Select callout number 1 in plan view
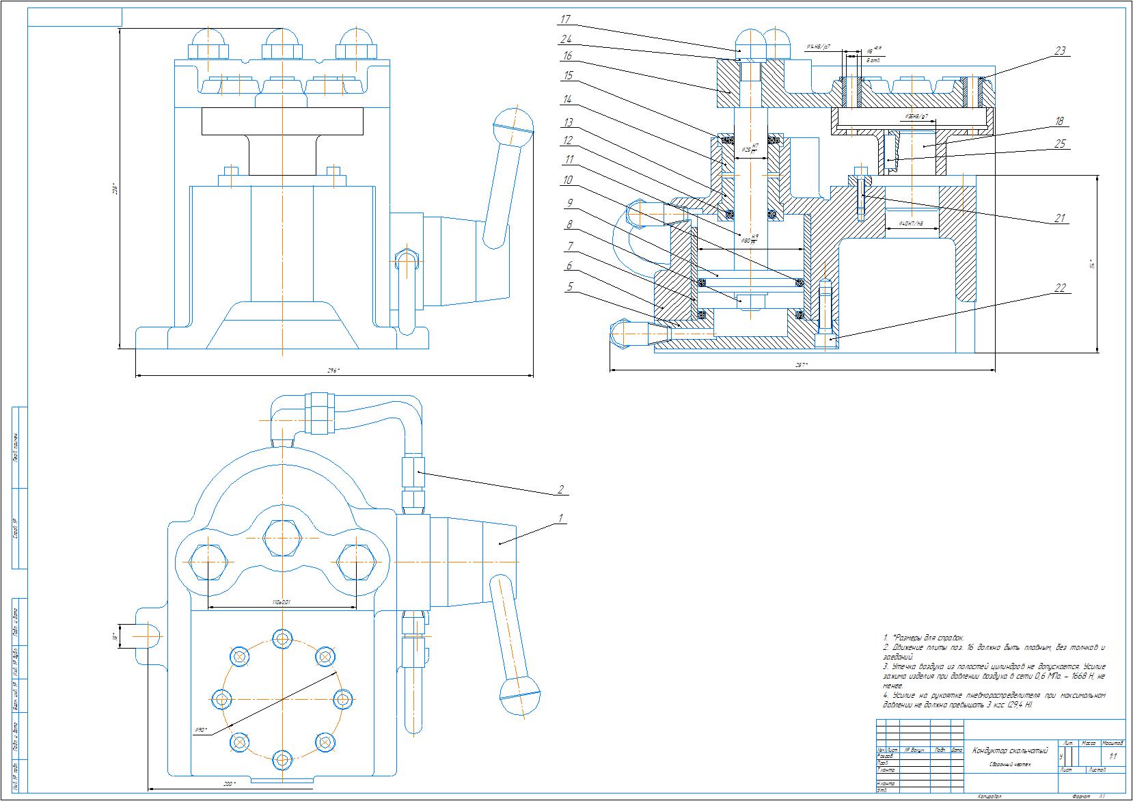This screenshot has width=1133, height=801. 561,519
